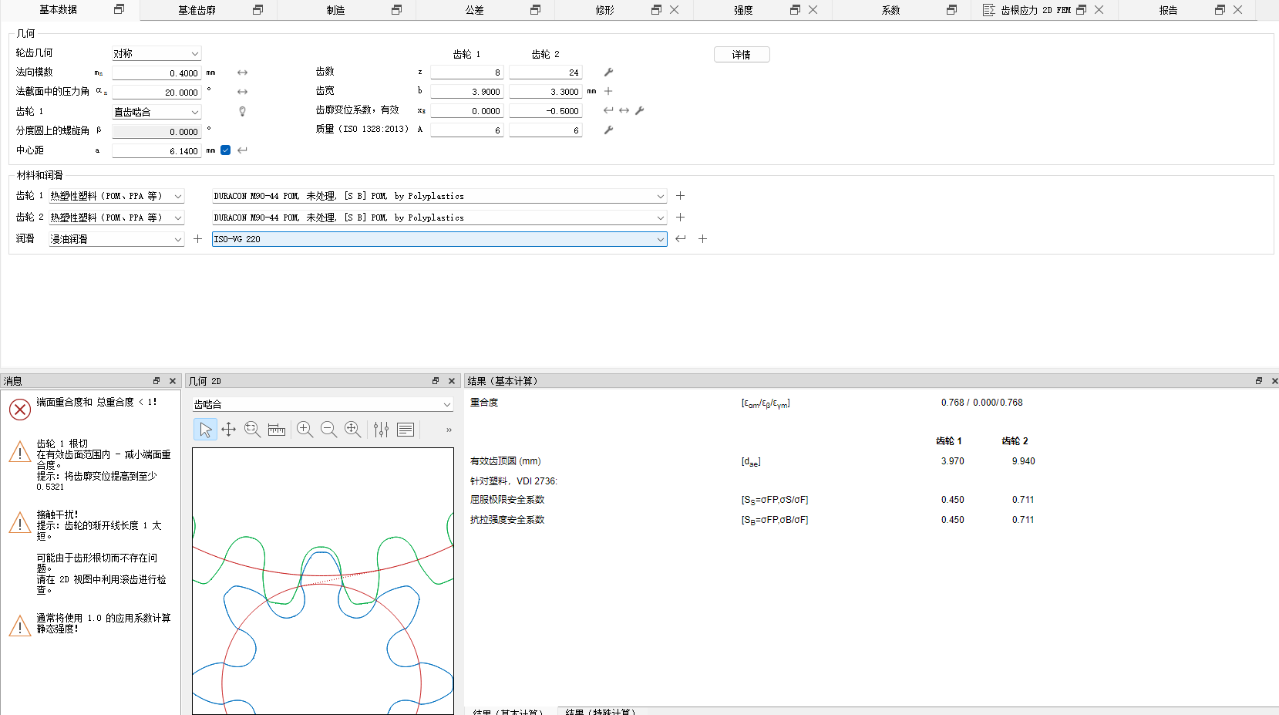
Task: Switch to the 强度 tab
Action: pyautogui.click(x=743, y=10)
